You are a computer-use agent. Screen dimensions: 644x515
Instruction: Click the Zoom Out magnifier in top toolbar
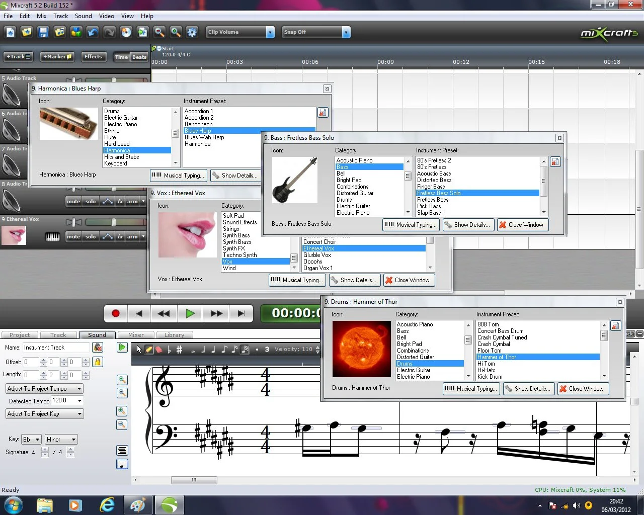(x=159, y=32)
